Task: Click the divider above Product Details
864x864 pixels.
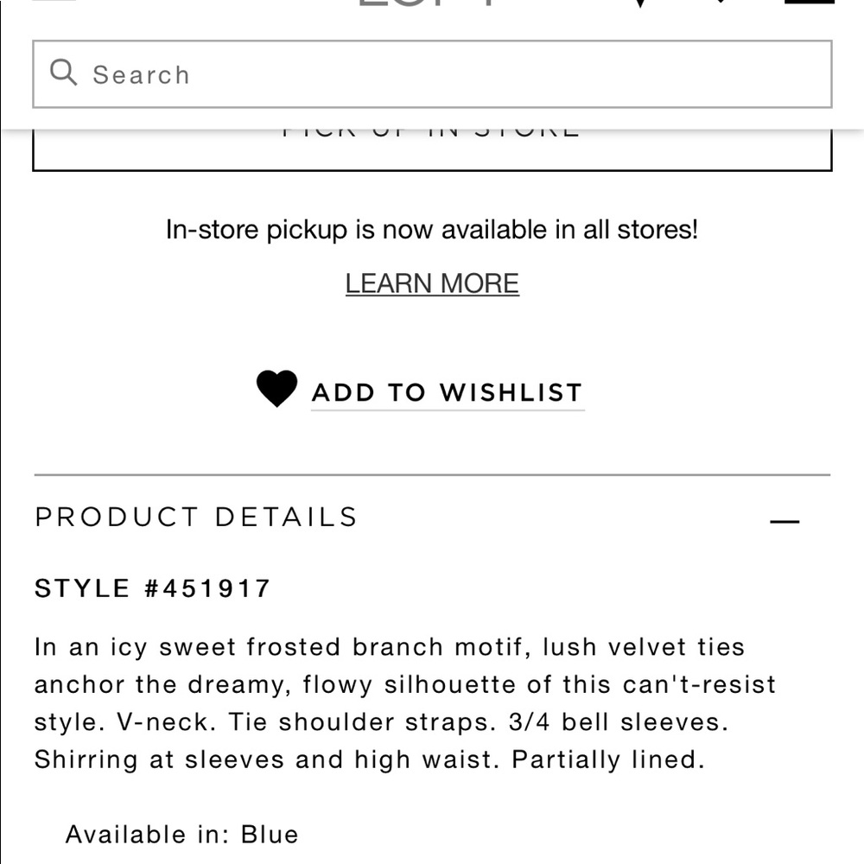Action: click(432, 474)
